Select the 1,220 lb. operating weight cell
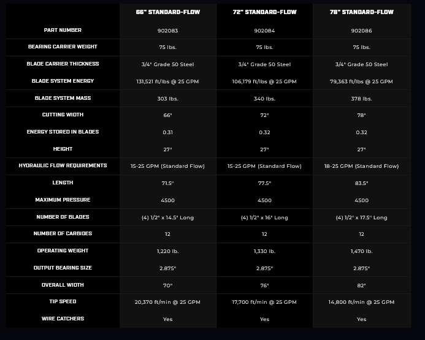This screenshot has width=425, height=340. (168, 251)
